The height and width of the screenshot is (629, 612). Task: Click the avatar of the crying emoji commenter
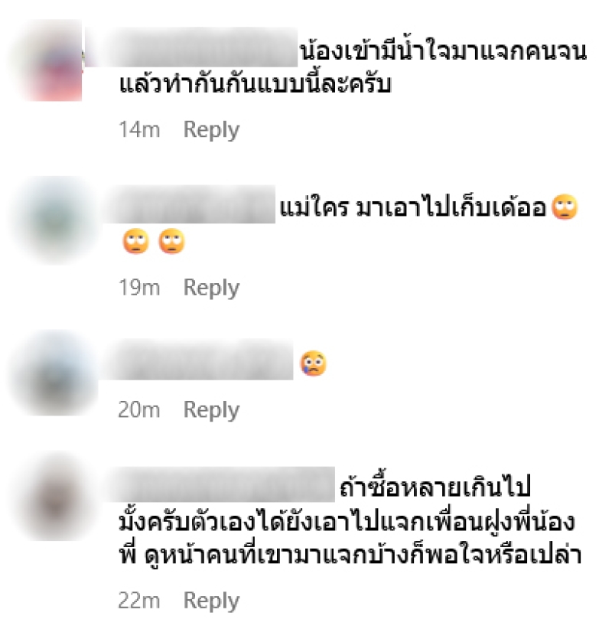[54, 373]
